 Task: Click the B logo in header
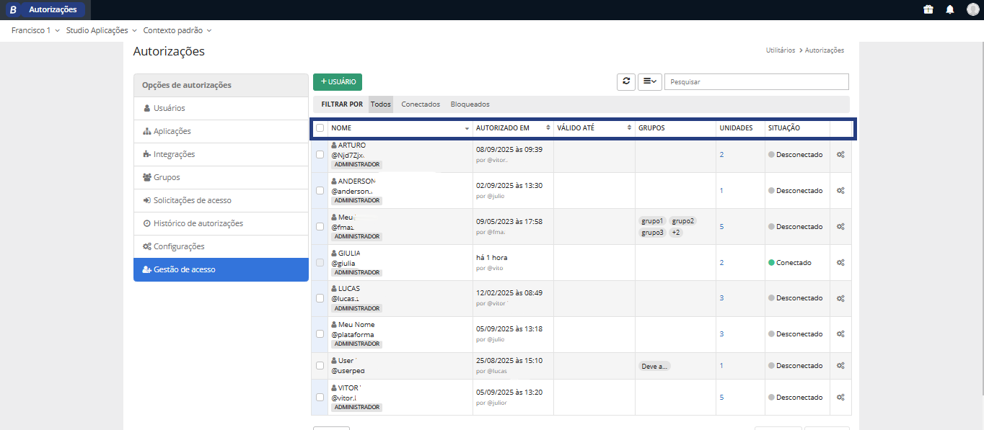point(12,10)
